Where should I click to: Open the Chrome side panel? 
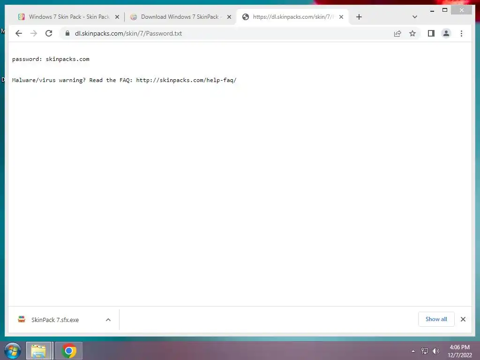(x=431, y=33)
